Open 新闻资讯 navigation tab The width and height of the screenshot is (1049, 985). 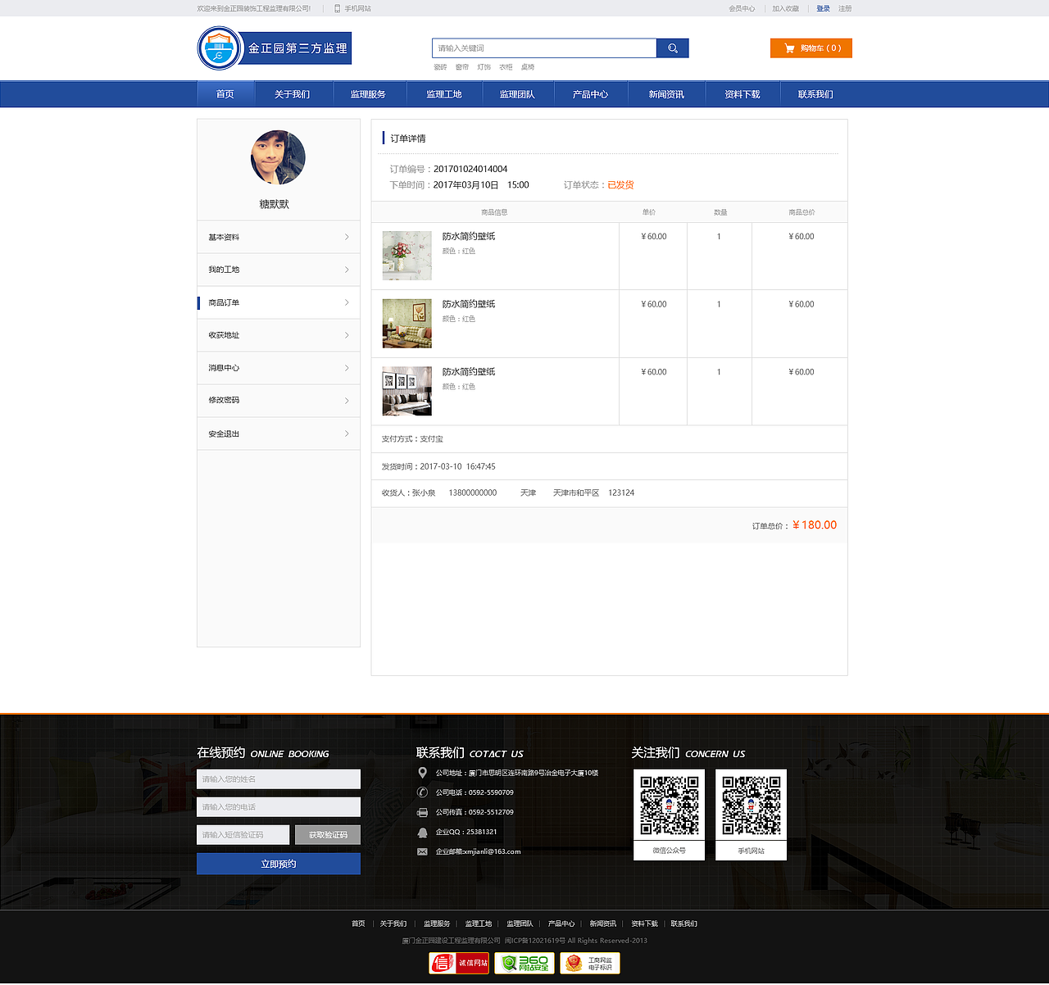[666, 94]
